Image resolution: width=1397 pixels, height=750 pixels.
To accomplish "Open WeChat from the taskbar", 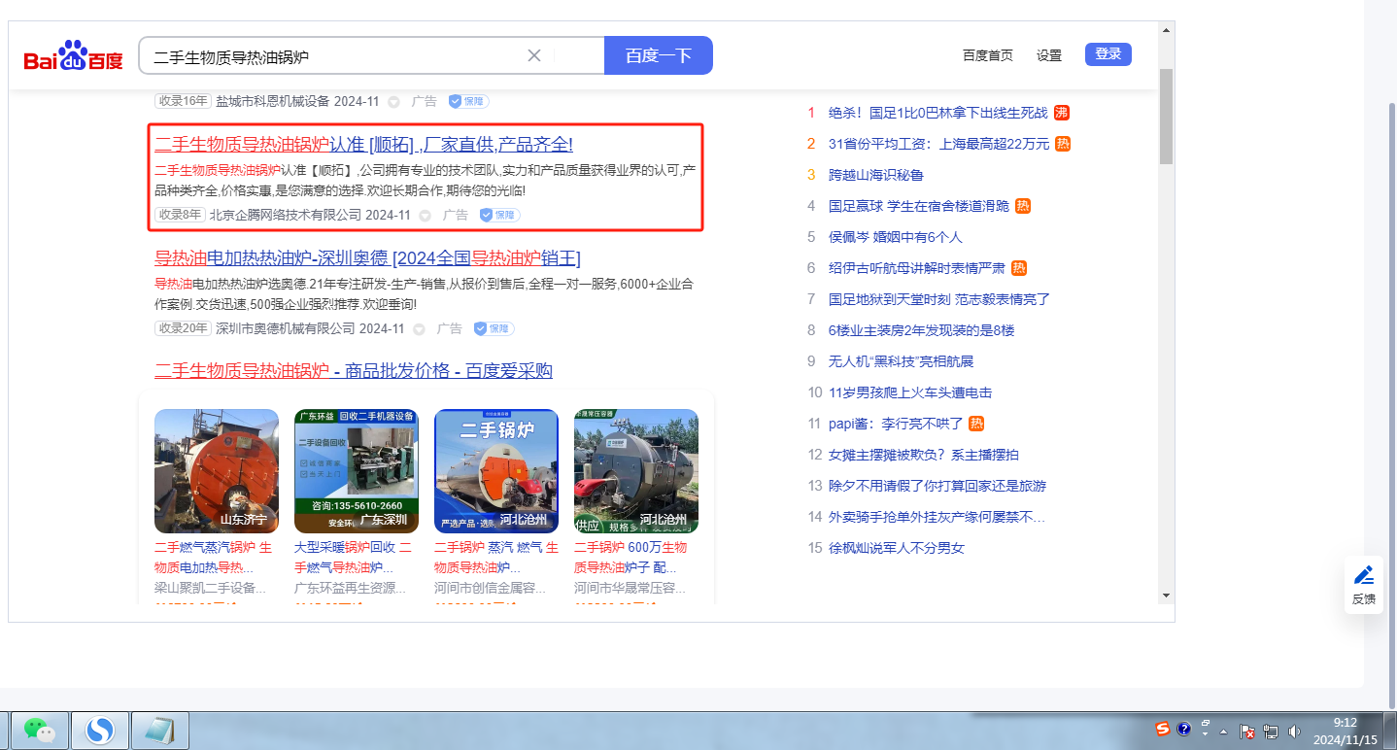I will coord(40,730).
